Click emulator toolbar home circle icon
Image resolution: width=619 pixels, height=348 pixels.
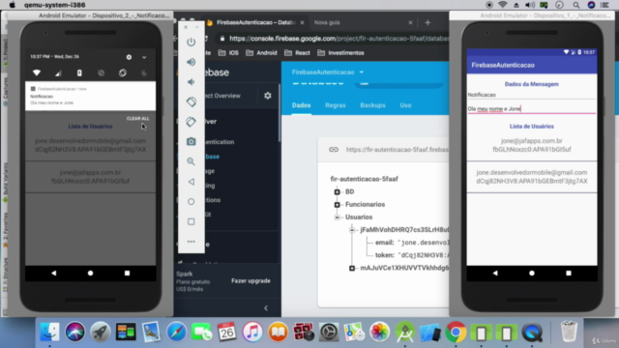tap(192, 202)
